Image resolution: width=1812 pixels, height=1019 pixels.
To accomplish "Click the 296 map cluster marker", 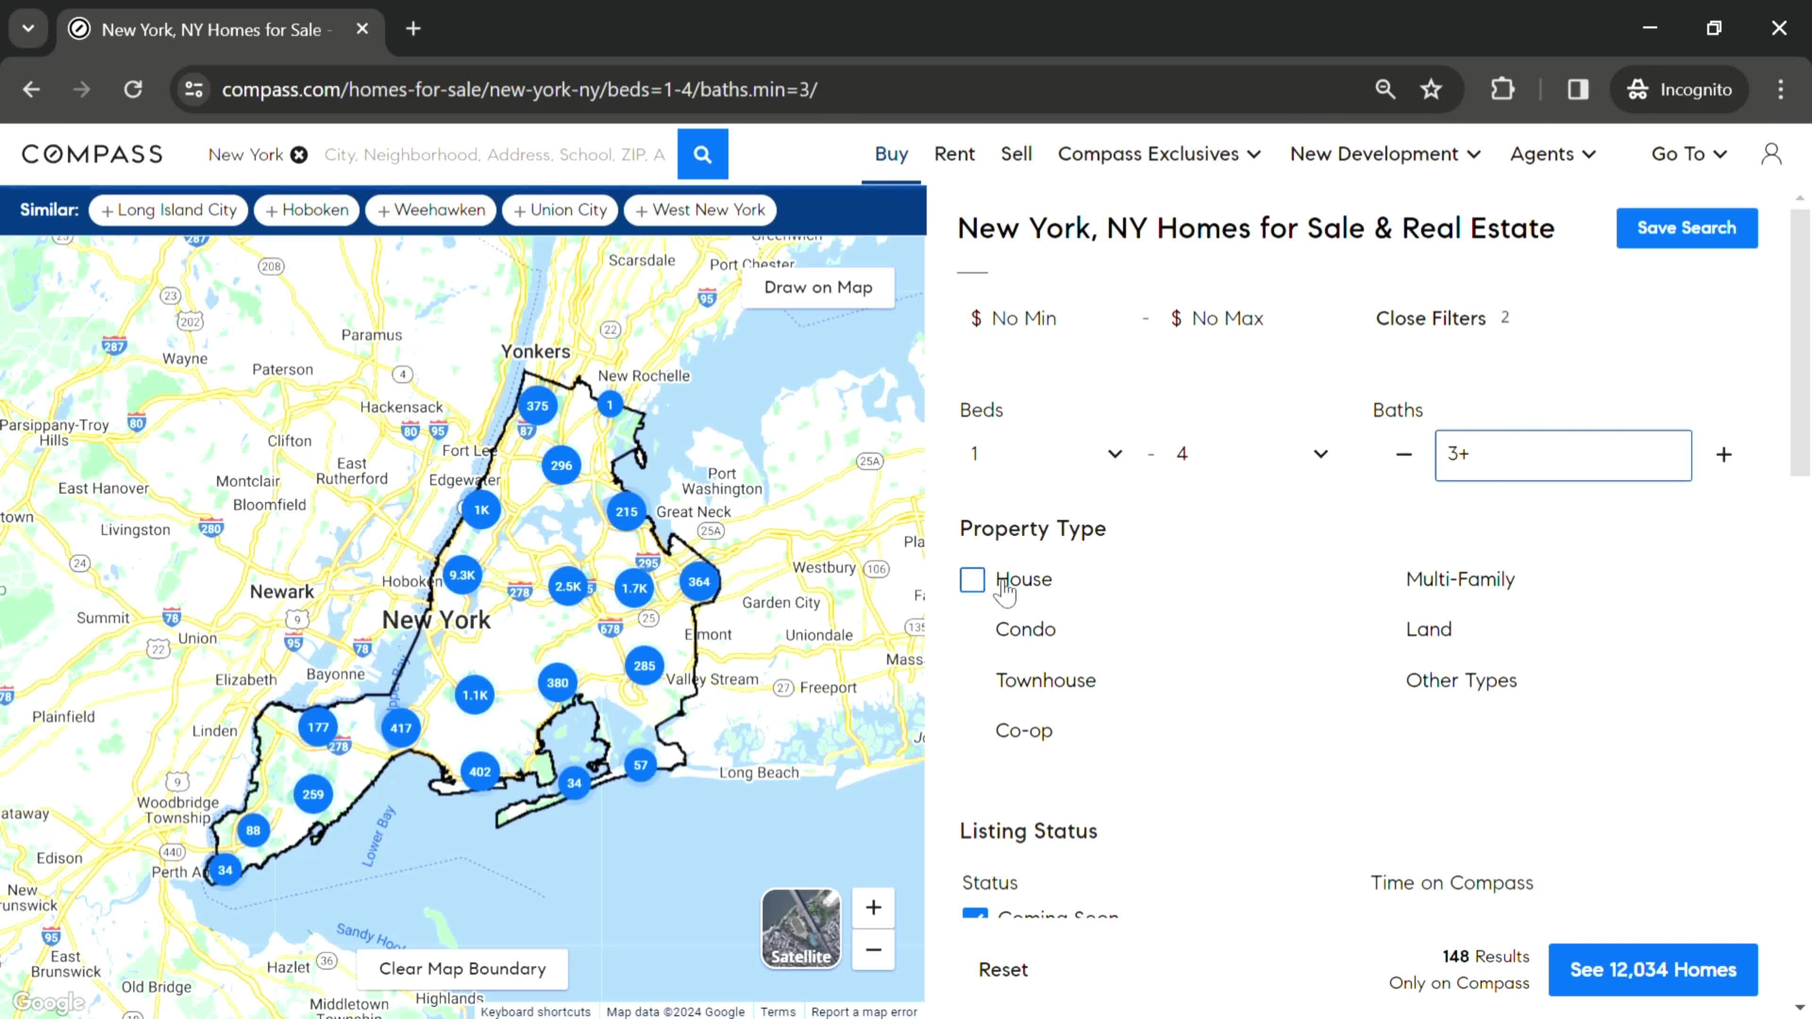I will click(x=562, y=466).
